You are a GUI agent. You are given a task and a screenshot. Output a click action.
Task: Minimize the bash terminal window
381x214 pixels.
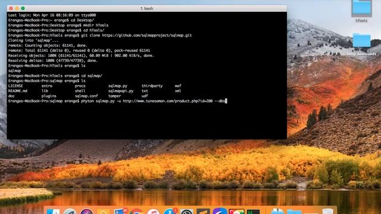coord(17,8)
